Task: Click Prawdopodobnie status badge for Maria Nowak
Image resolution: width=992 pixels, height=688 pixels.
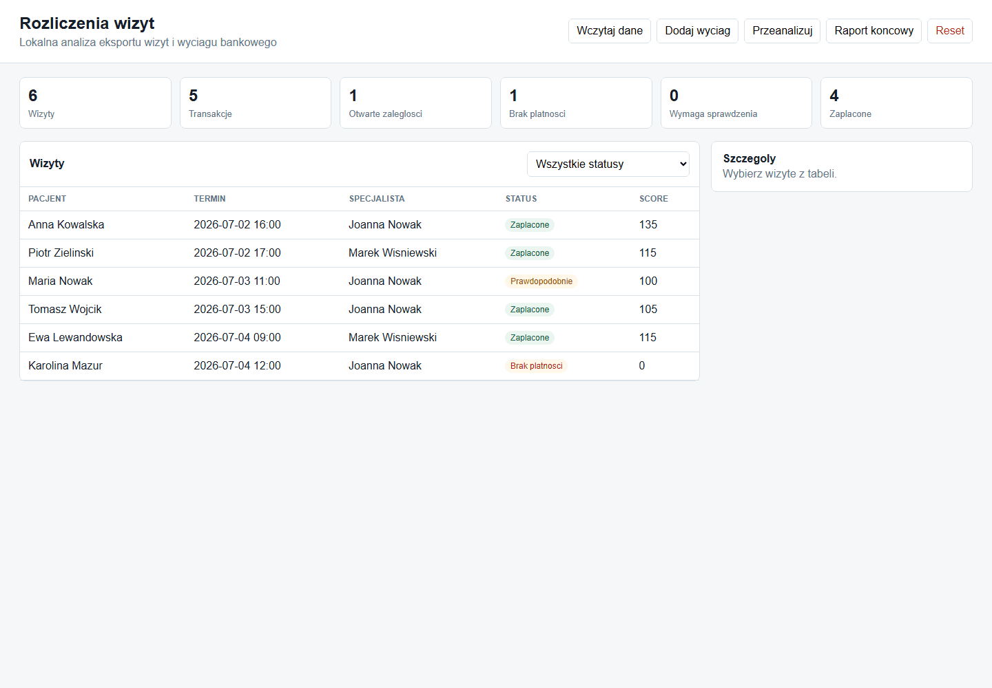Action: pyautogui.click(x=541, y=281)
